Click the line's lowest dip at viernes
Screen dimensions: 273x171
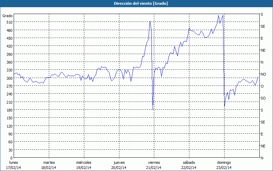[153, 109]
